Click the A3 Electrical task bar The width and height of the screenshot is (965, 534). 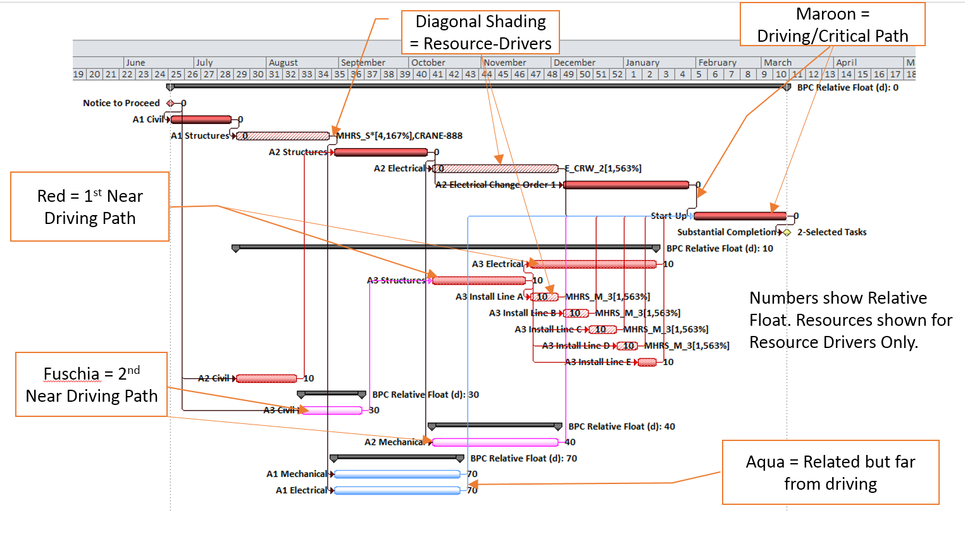point(593,264)
